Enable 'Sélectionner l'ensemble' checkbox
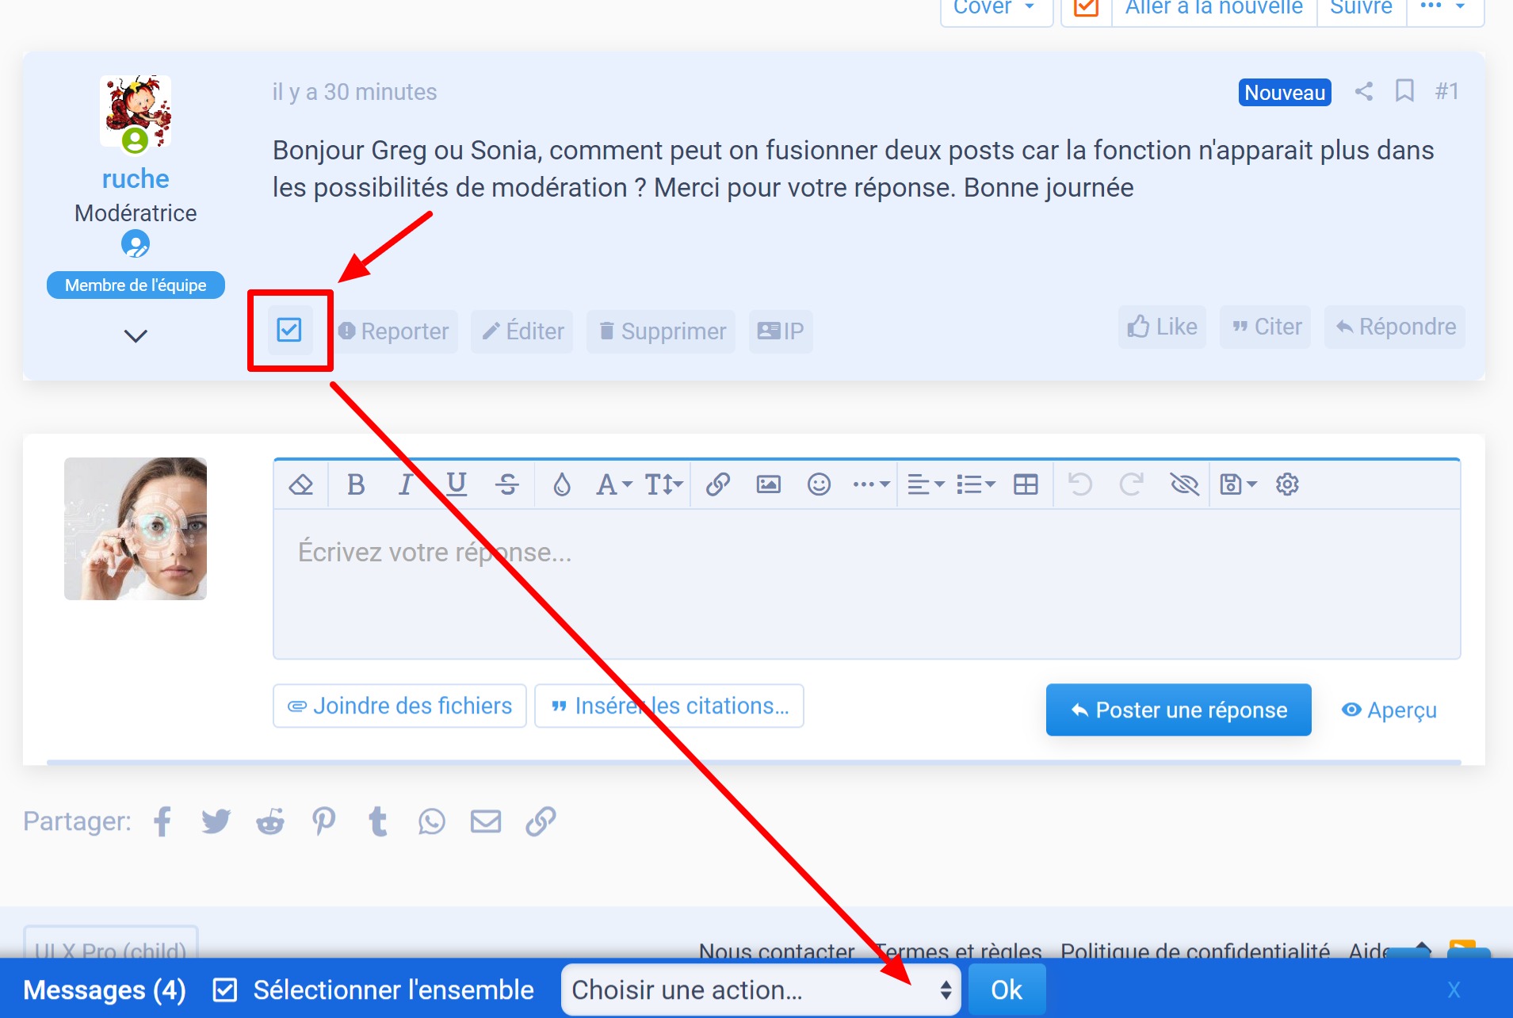This screenshot has width=1513, height=1018. [x=225, y=989]
